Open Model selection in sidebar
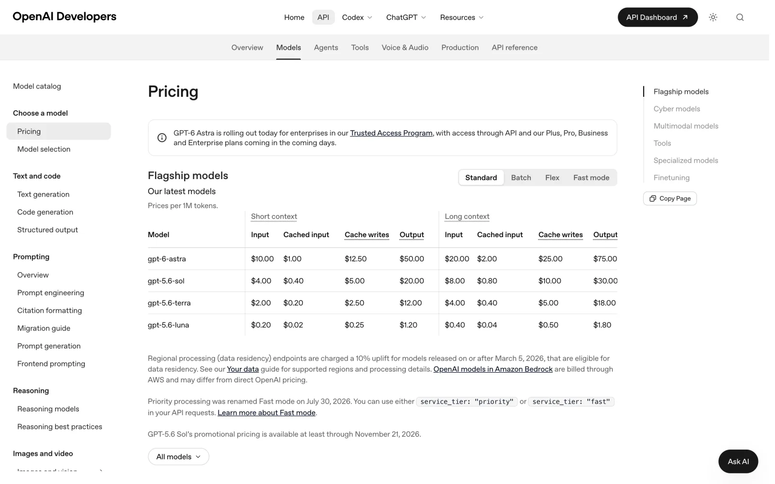The width and height of the screenshot is (775, 484). pyautogui.click(x=44, y=149)
